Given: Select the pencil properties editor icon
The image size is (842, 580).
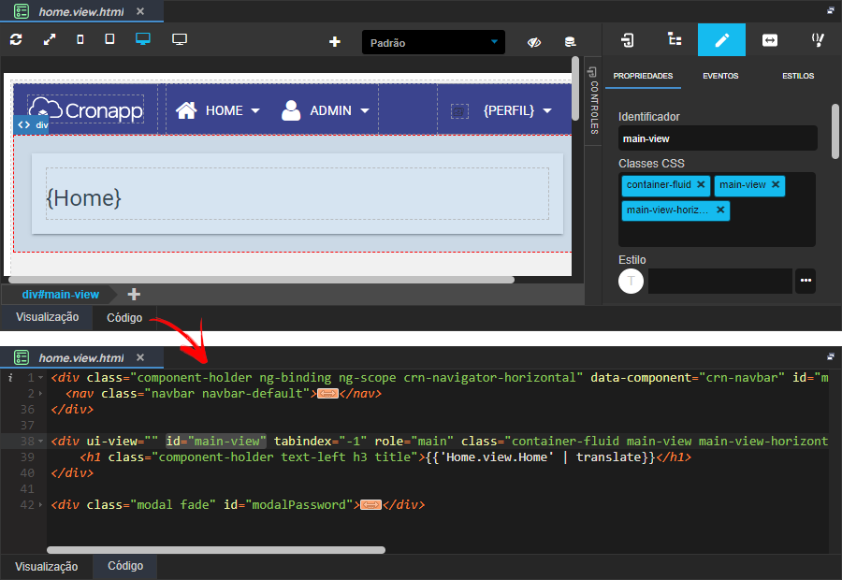Looking at the screenshot, I should (721, 39).
